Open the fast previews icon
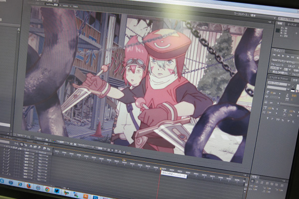Image resolution: width=299 pixels, height=199 pixels. (x=112, y=150)
